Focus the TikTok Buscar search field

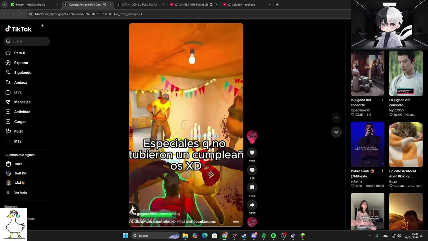coord(27,41)
